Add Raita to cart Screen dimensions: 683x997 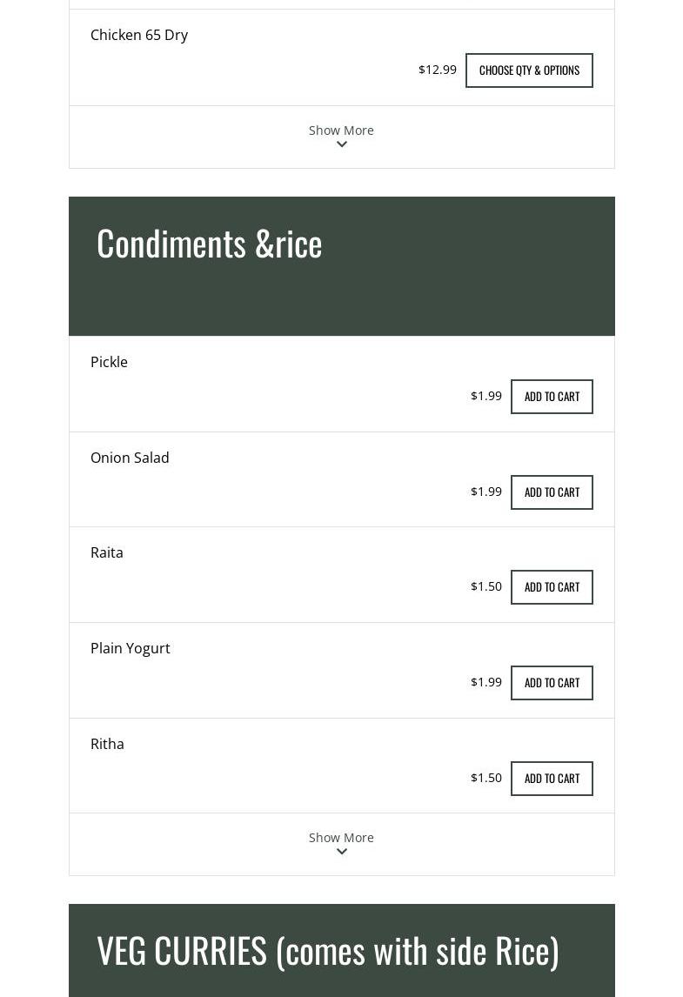click(x=552, y=587)
